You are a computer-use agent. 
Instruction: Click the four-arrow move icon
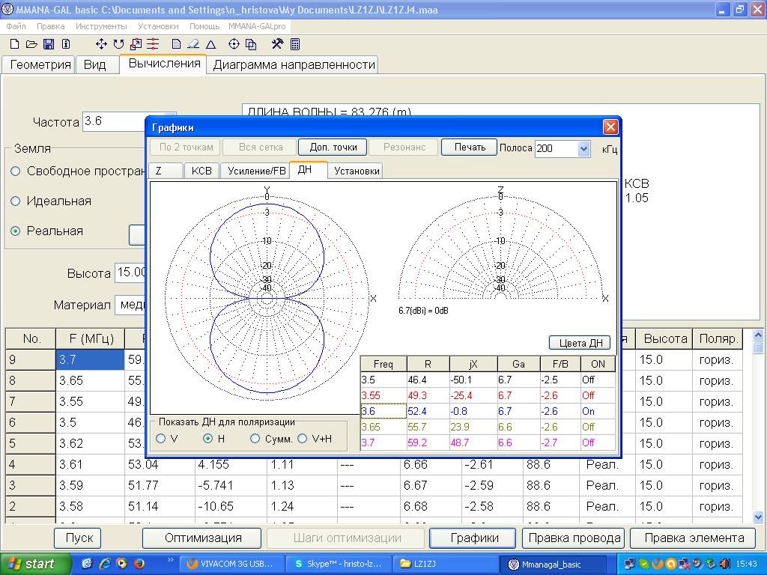coord(101,44)
